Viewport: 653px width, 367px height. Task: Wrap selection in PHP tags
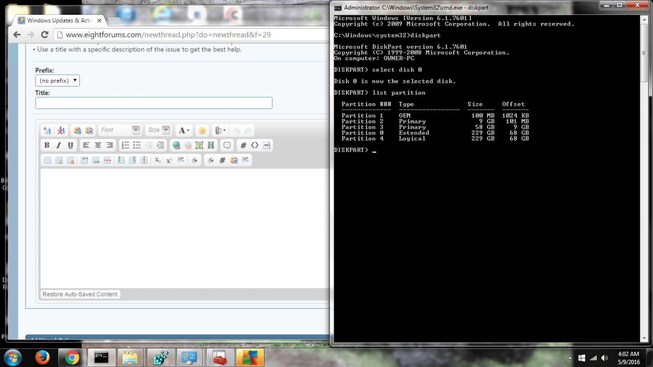point(266,145)
